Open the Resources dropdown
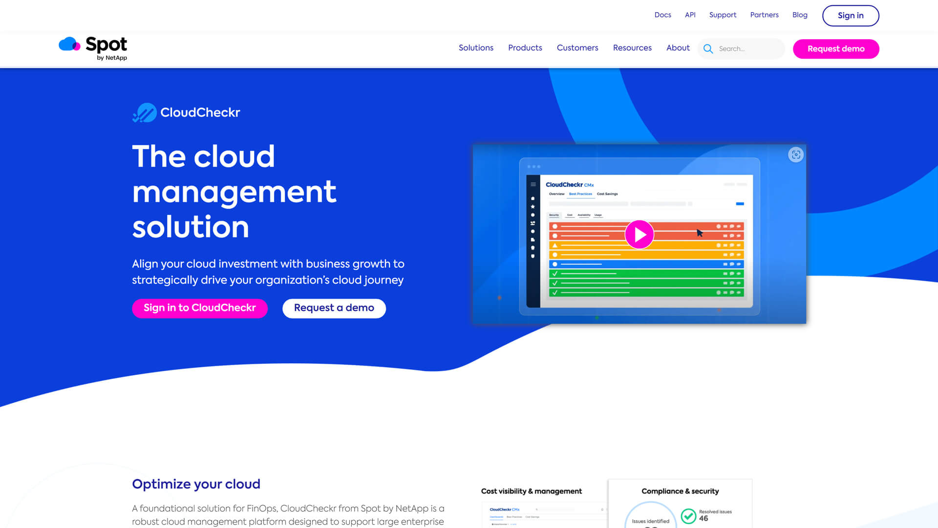Image resolution: width=938 pixels, height=528 pixels. (632, 48)
